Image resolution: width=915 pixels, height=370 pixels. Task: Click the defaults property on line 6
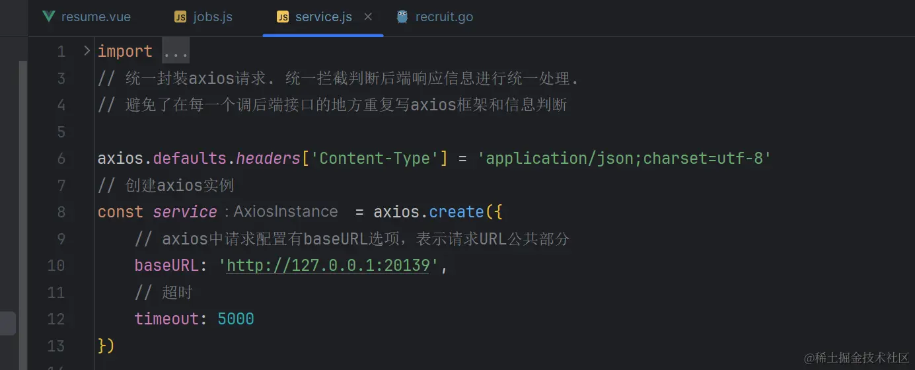point(190,159)
